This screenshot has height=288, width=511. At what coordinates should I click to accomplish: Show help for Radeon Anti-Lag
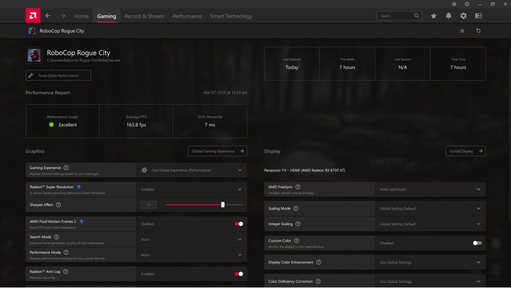pos(66,271)
